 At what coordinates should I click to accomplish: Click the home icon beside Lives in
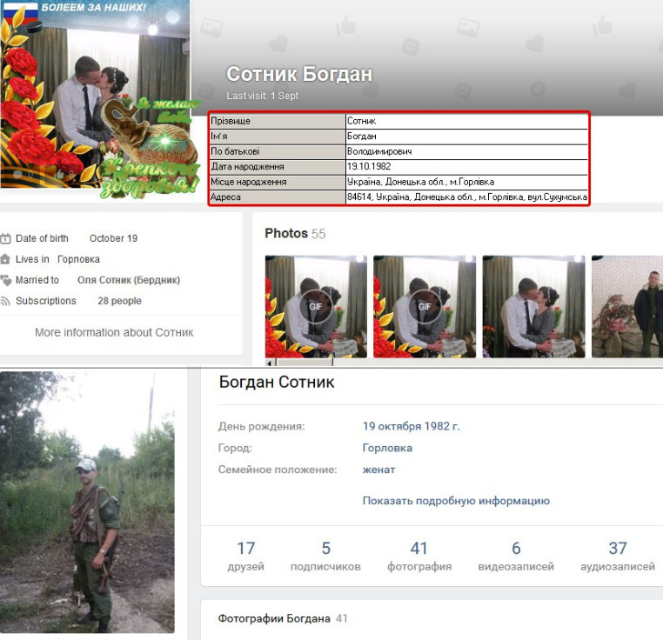[x=6, y=259]
